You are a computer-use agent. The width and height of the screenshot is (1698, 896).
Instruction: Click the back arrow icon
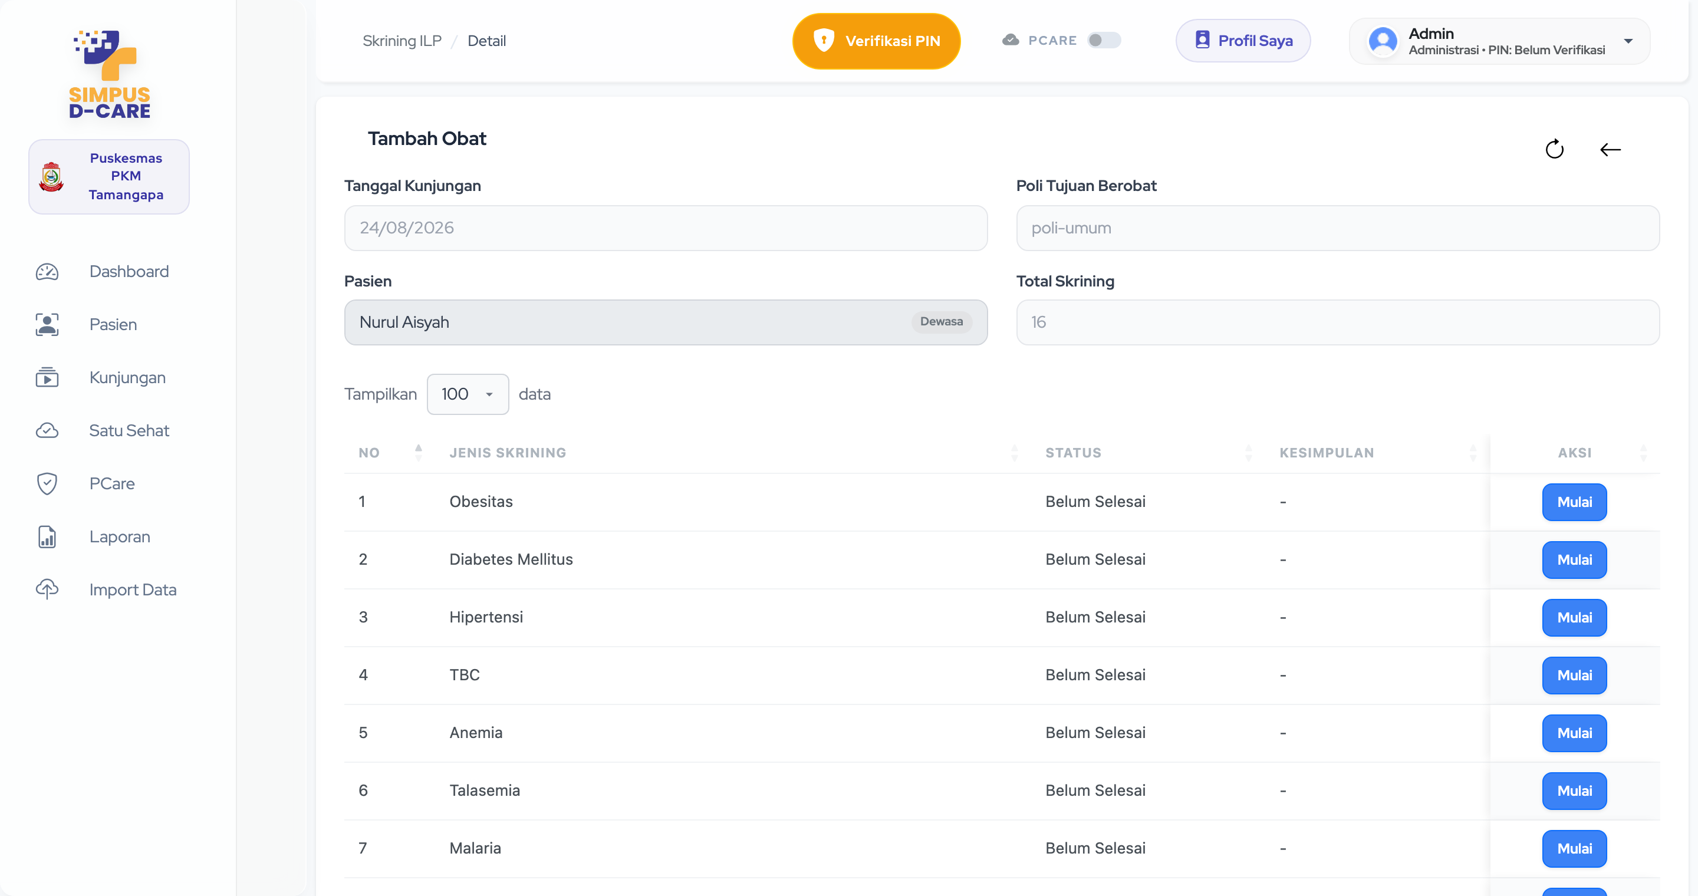pos(1610,150)
